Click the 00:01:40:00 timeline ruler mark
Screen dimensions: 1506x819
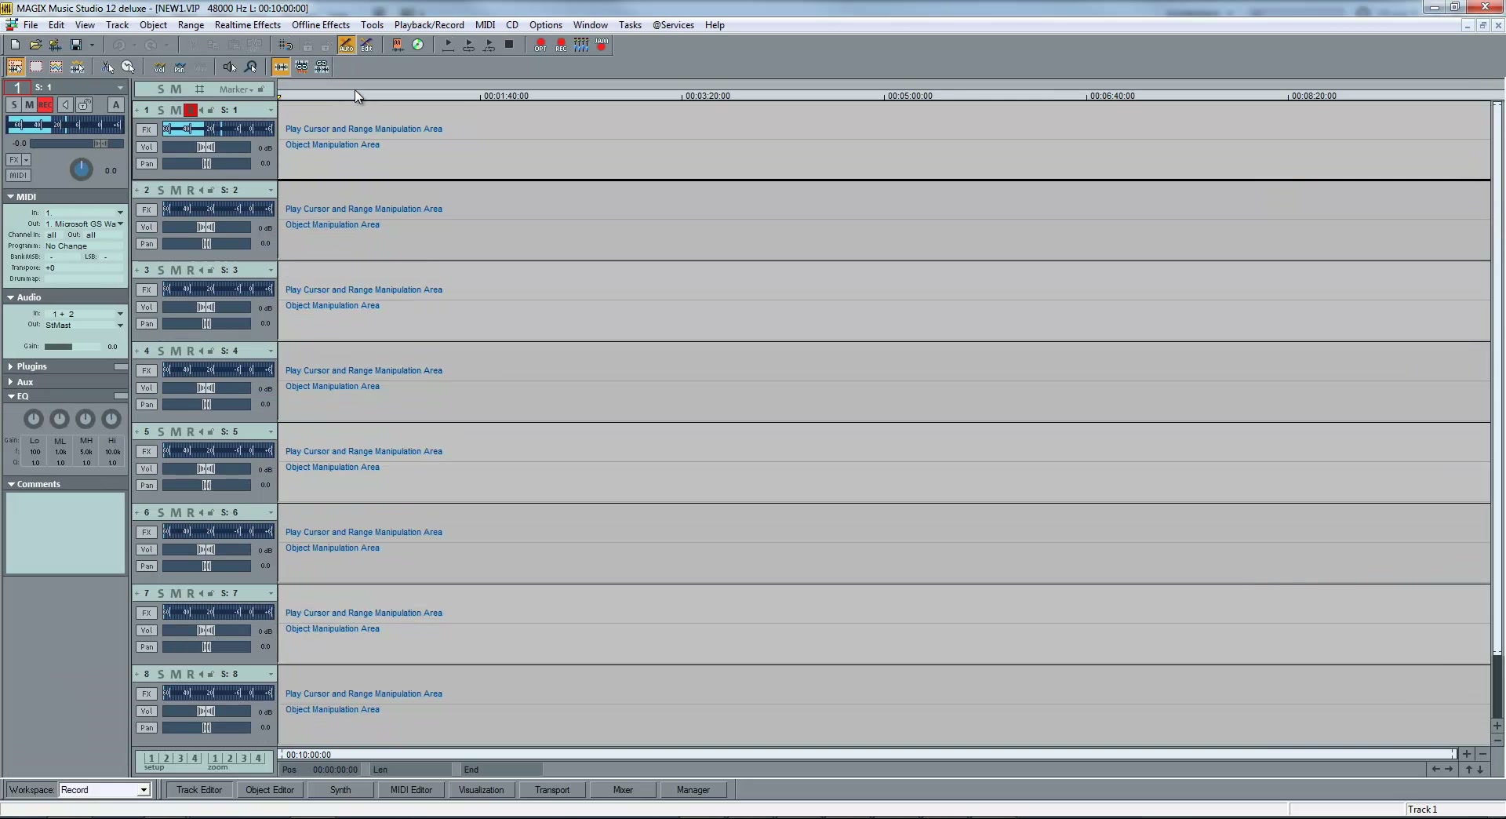[506, 96]
